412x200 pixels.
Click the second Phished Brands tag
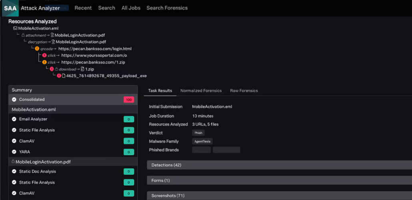226,150
